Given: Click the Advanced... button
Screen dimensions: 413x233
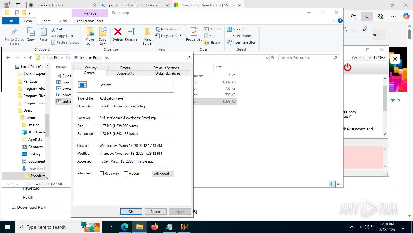Looking at the screenshot, I should pos(163,174).
